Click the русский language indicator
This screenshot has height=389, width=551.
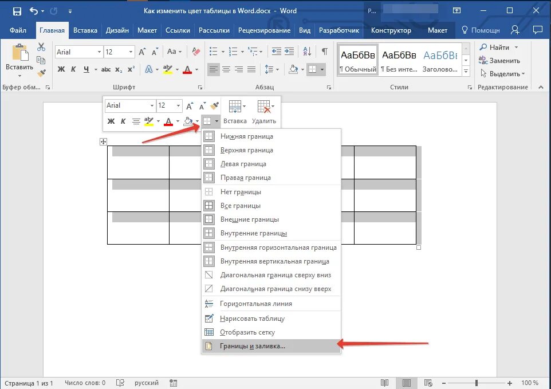click(x=147, y=383)
